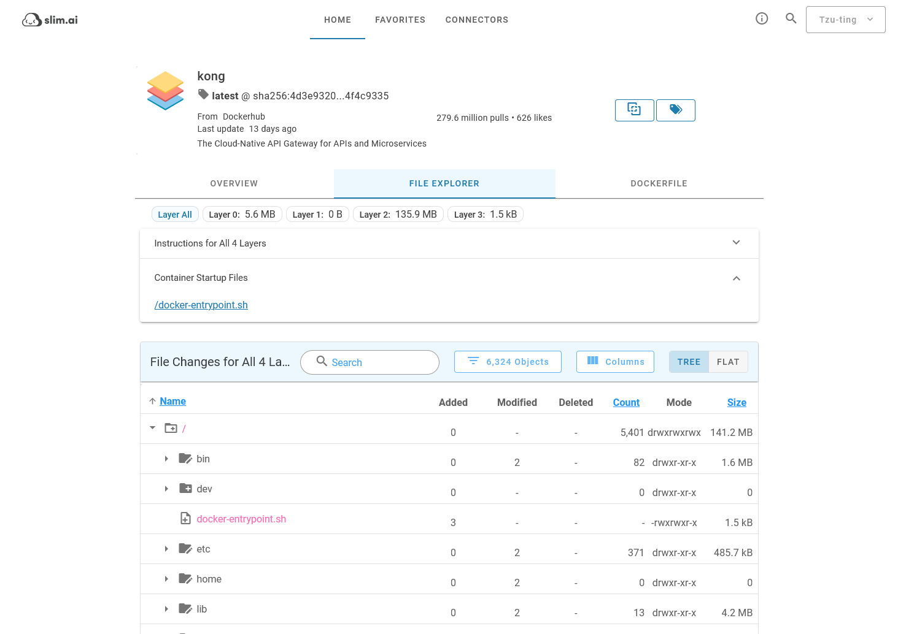
Task: Open CONNECTORS in top navigation
Action: (x=477, y=20)
